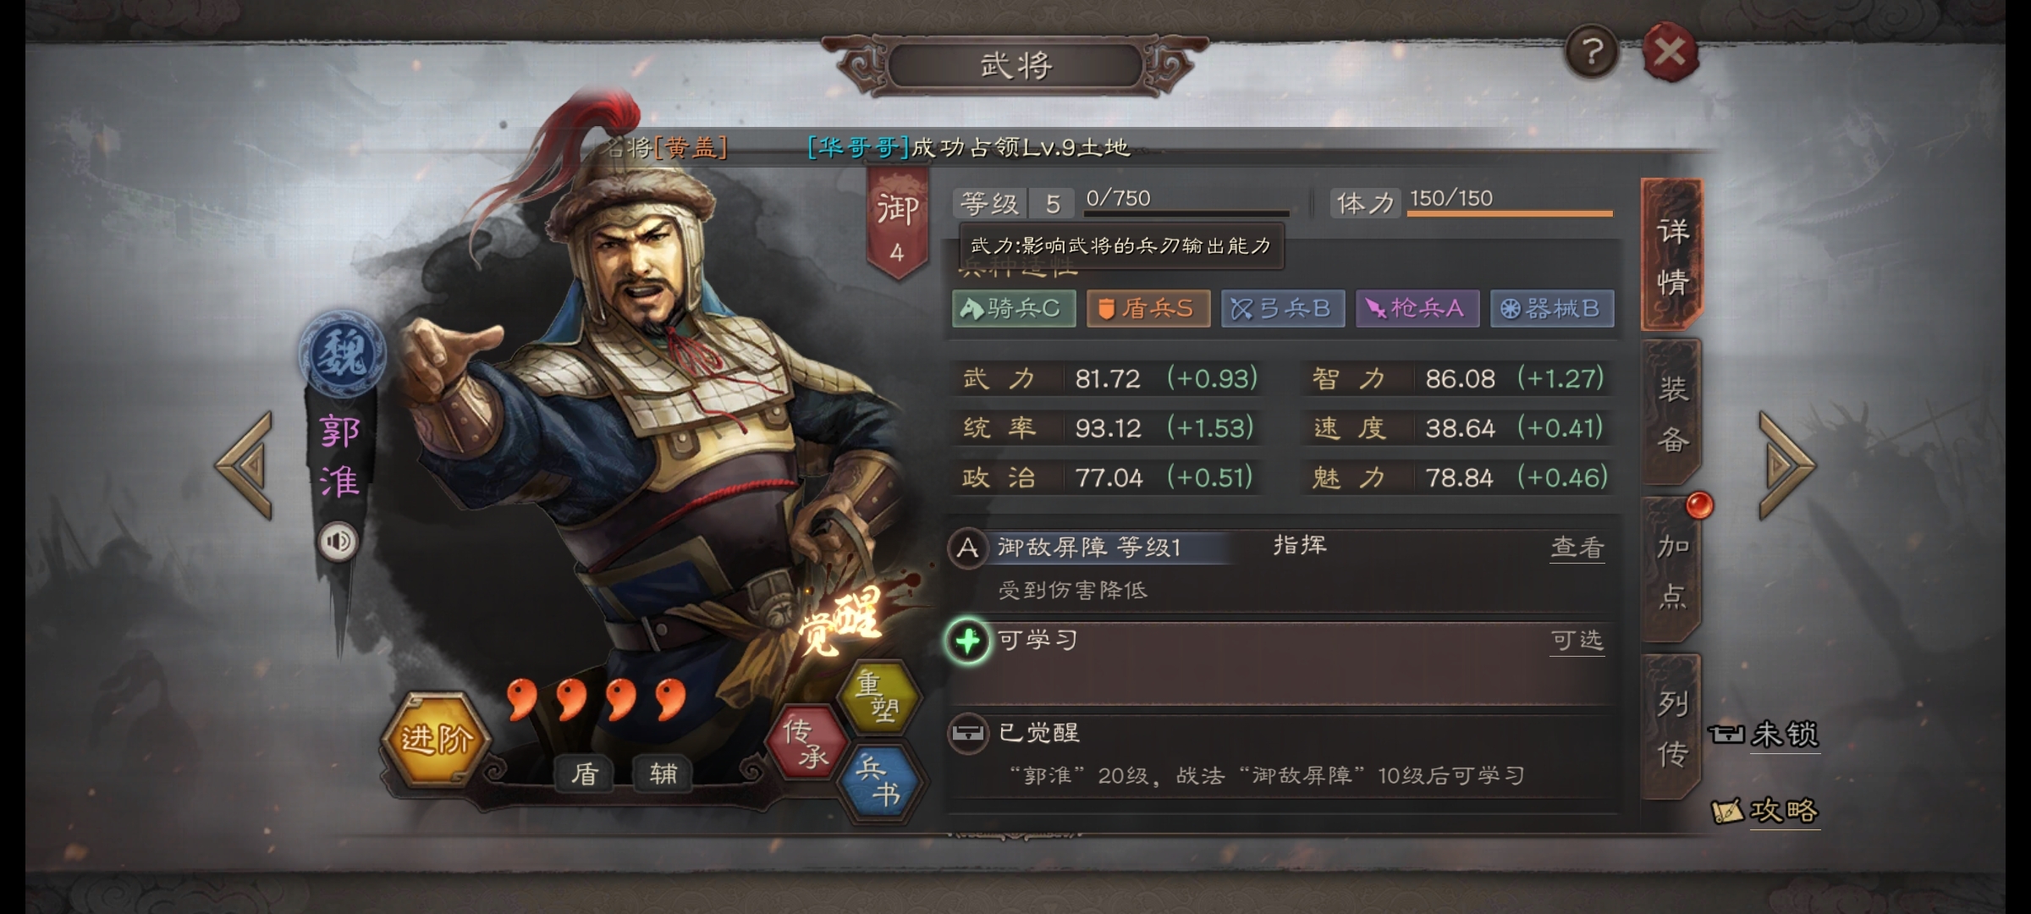Click the 魏 faction emblem
The width and height of the screenshot is (2031, 914).
342,354
